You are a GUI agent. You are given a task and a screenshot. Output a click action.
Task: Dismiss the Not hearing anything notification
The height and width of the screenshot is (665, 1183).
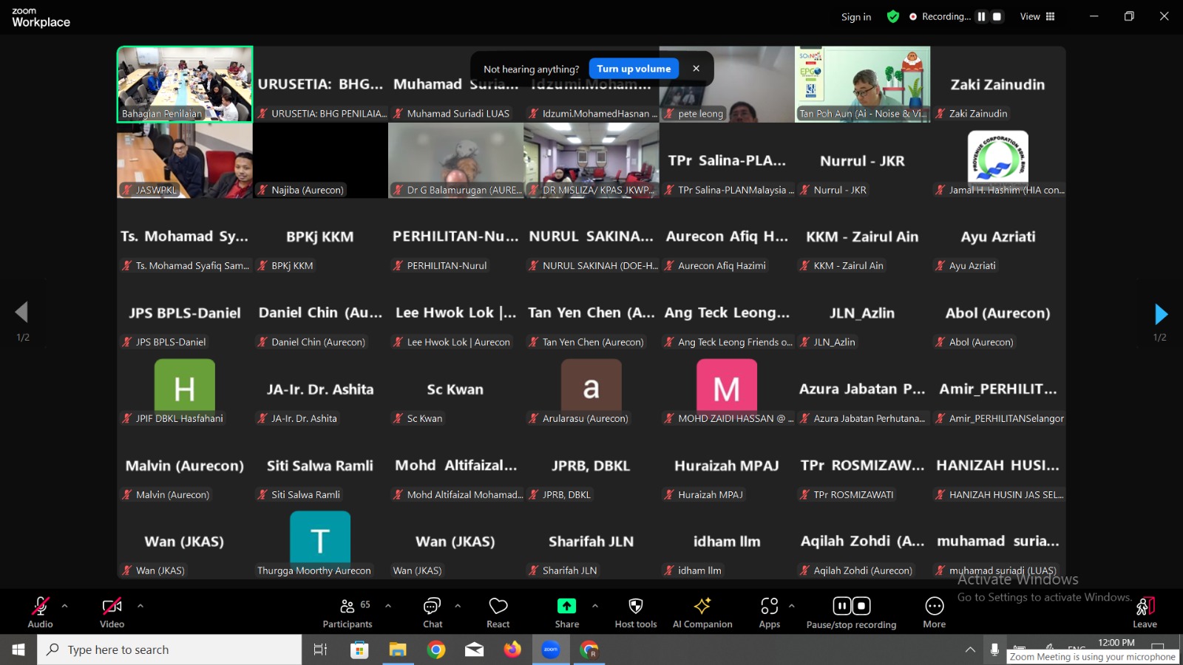[696, 69]
